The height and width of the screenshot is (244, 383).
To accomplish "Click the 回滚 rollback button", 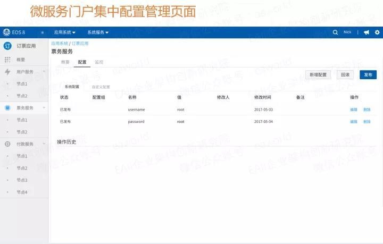I will [345, 74].
